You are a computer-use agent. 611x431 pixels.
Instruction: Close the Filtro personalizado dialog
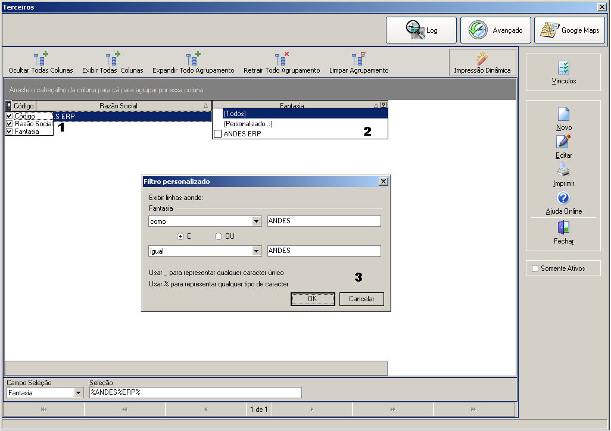coord(384,182)
